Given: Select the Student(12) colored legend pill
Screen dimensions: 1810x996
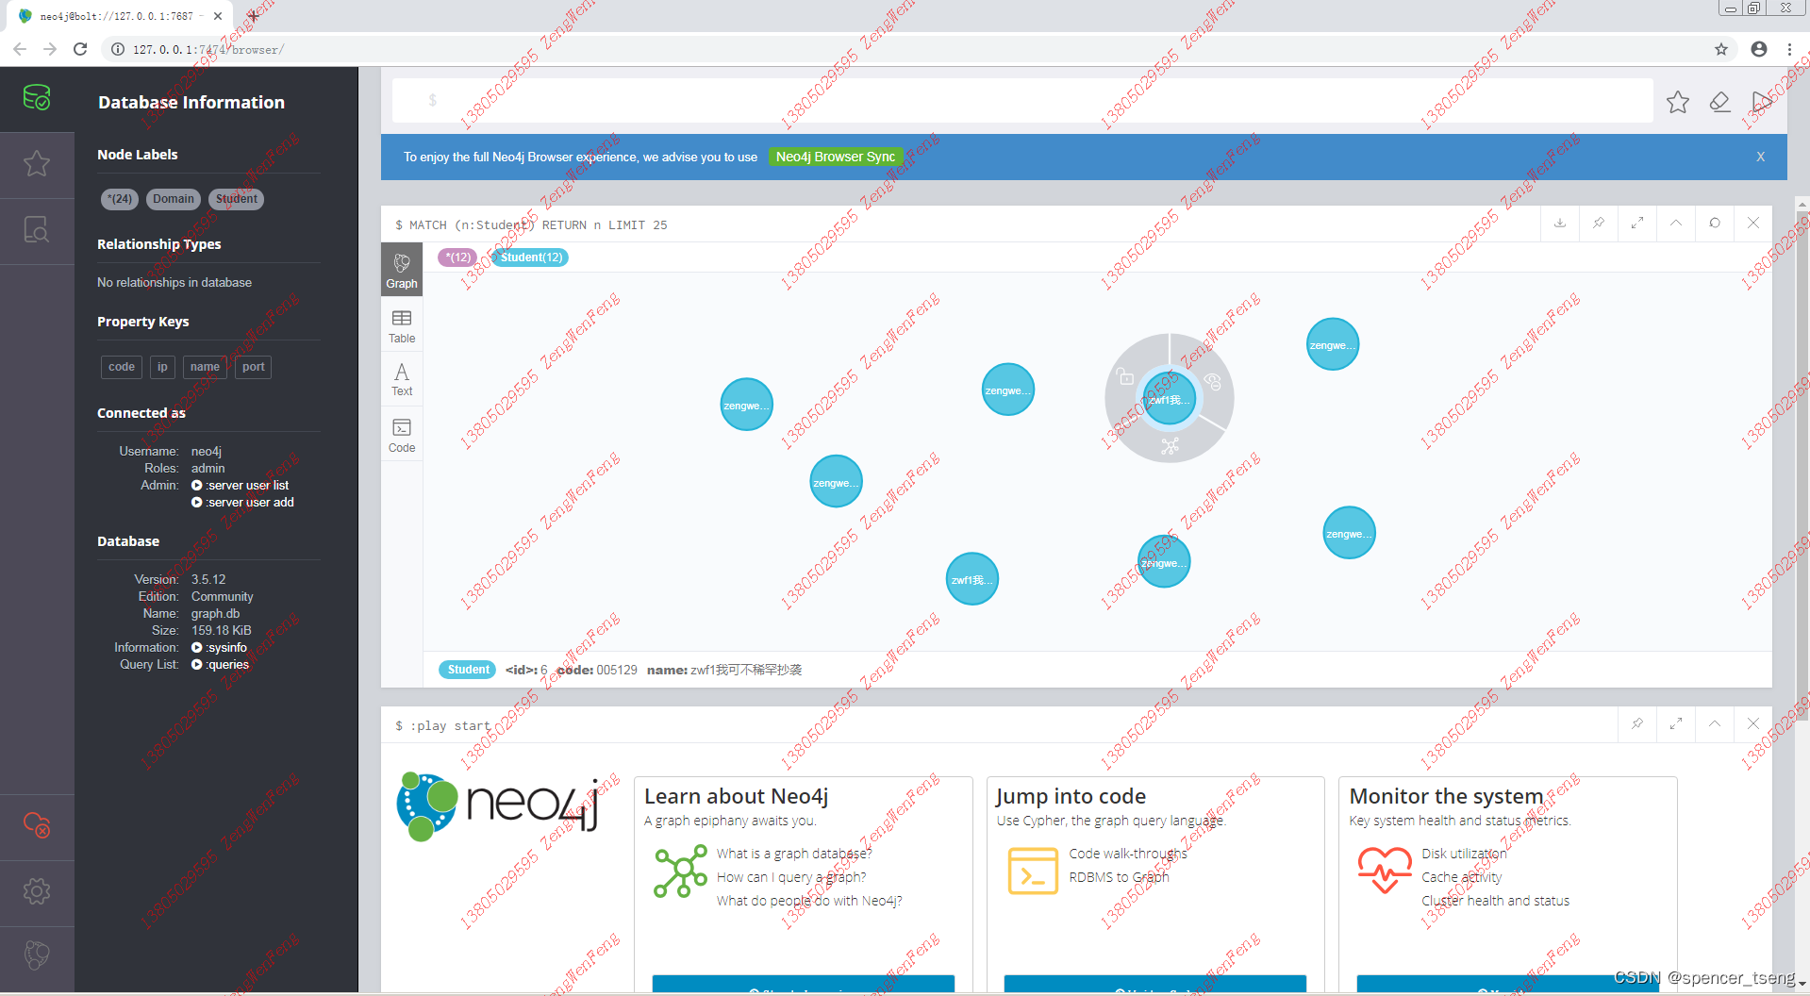Looking at the screenshot, I should click(529, 257).
